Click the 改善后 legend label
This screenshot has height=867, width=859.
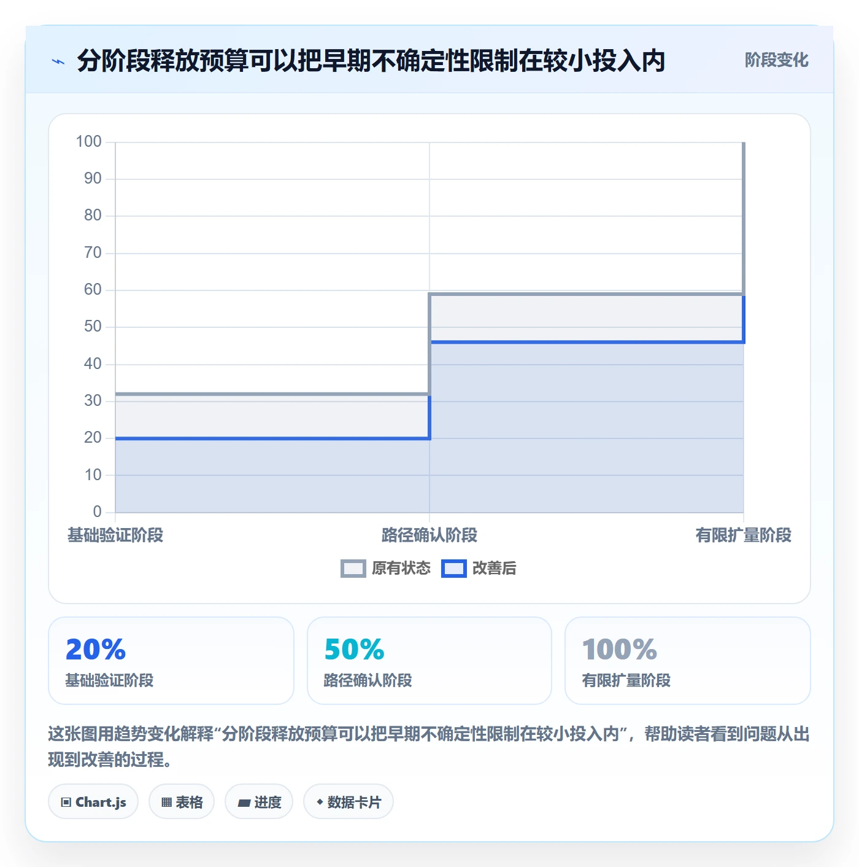(494, 569)
